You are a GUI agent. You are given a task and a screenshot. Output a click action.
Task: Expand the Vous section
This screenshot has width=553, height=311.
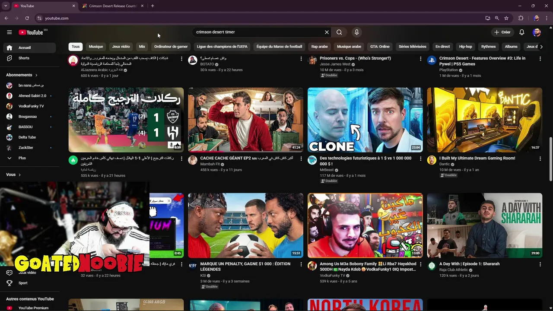point(13,175)
